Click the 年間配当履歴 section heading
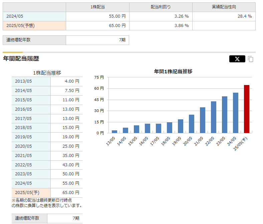This screenshot has width=263, height=224. pos(21,59)
